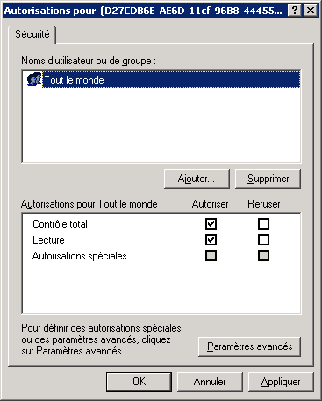Click the Contrôle total permission label
Viewport: 322px width, 401px height.
[x=60, y=224]
